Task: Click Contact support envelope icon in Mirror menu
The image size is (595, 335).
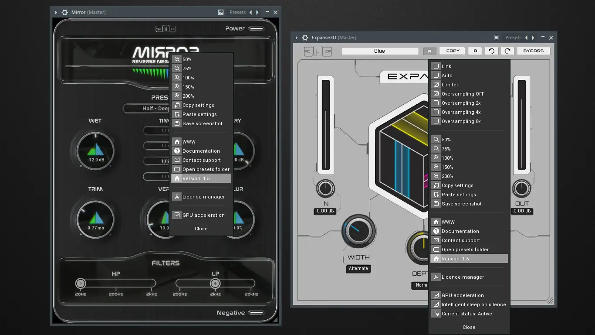Action: 177,160
